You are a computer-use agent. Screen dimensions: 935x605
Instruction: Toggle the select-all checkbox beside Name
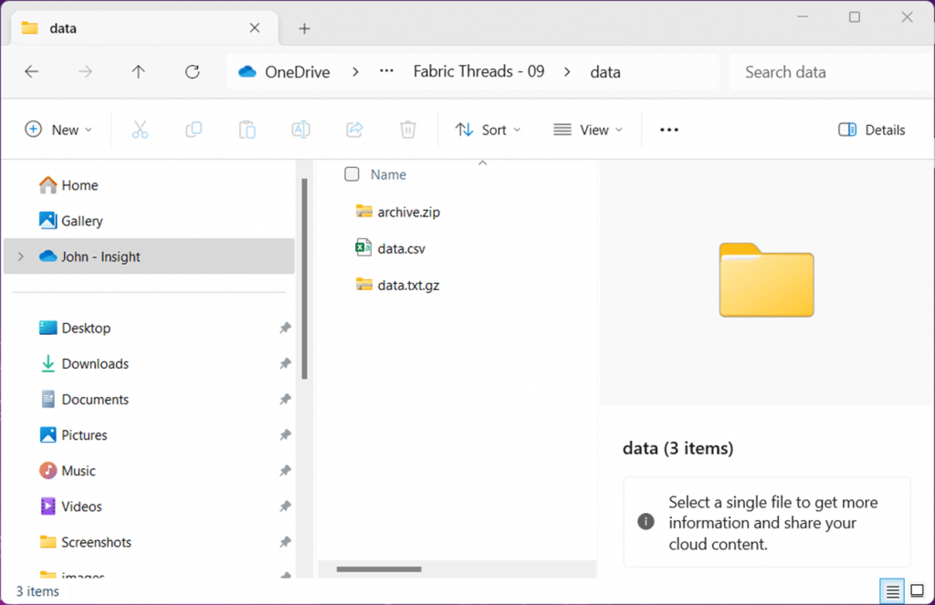(x=352, y=174)
